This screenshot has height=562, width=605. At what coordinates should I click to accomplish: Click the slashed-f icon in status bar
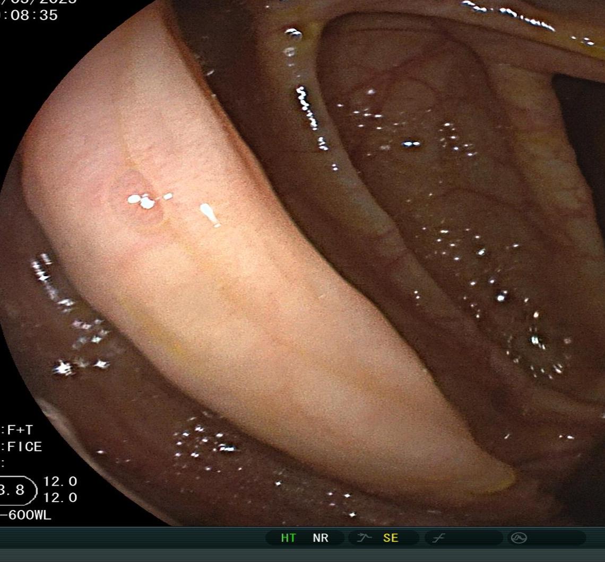click(438, 538)
